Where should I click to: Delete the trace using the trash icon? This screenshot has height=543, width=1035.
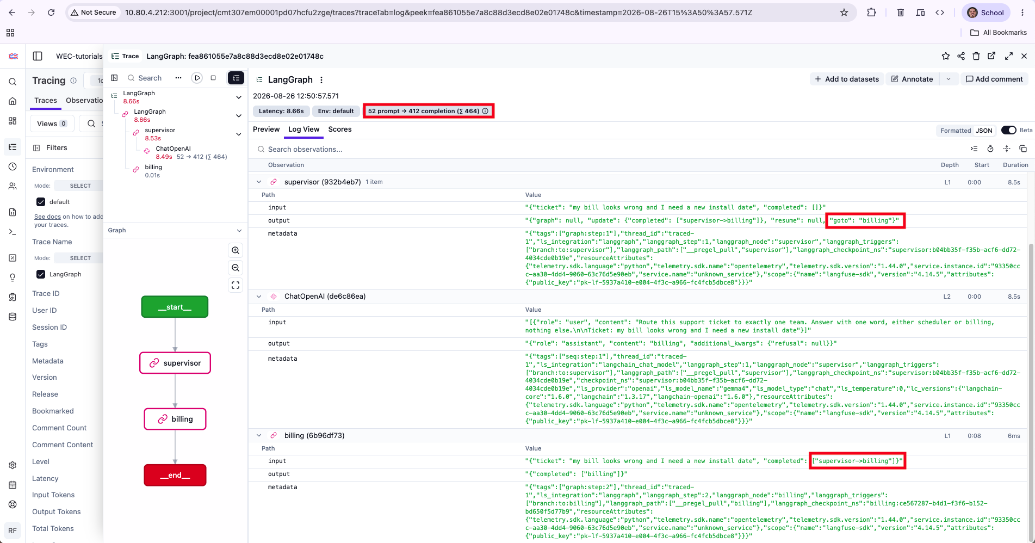point(976,56)
